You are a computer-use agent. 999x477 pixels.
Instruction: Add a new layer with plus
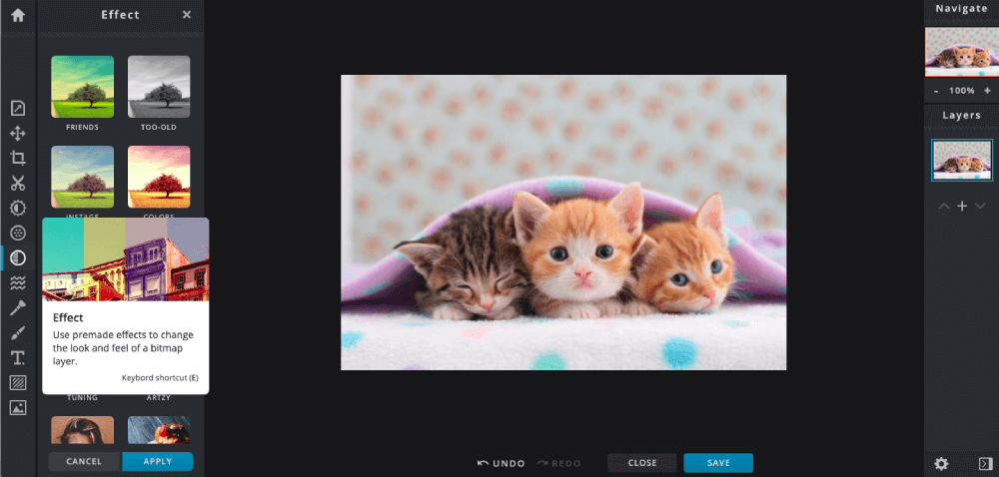tap(962, 206)
